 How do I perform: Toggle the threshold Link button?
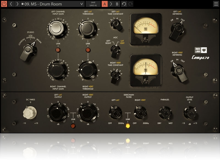click(88, 50)
